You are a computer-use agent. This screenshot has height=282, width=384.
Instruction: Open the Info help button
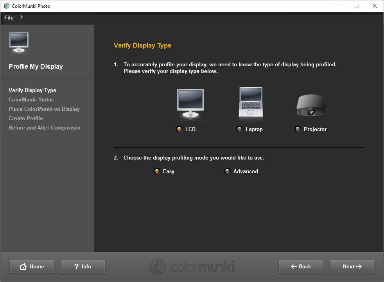pos(83,266)
